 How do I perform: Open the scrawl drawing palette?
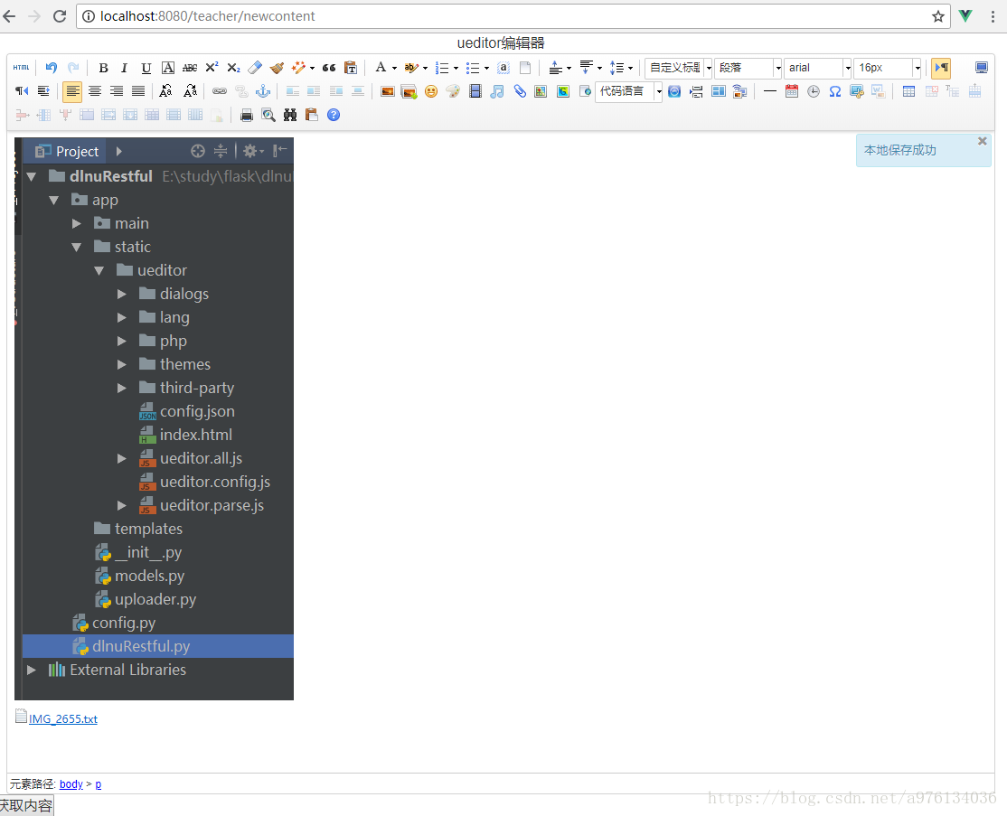coord(453,91)
